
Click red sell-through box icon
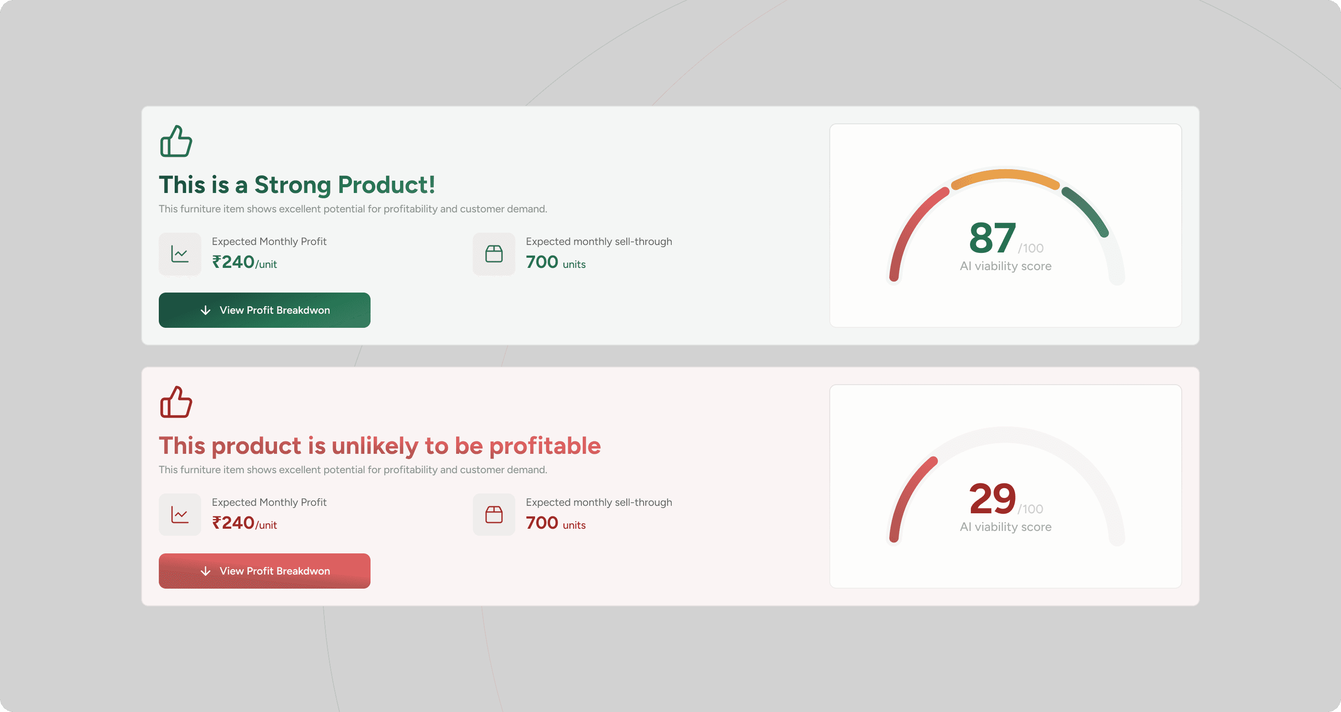[x=494, y=515]
